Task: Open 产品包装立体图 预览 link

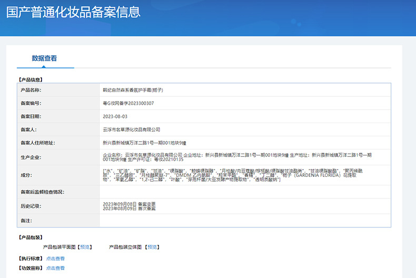Action: point(152,247)
